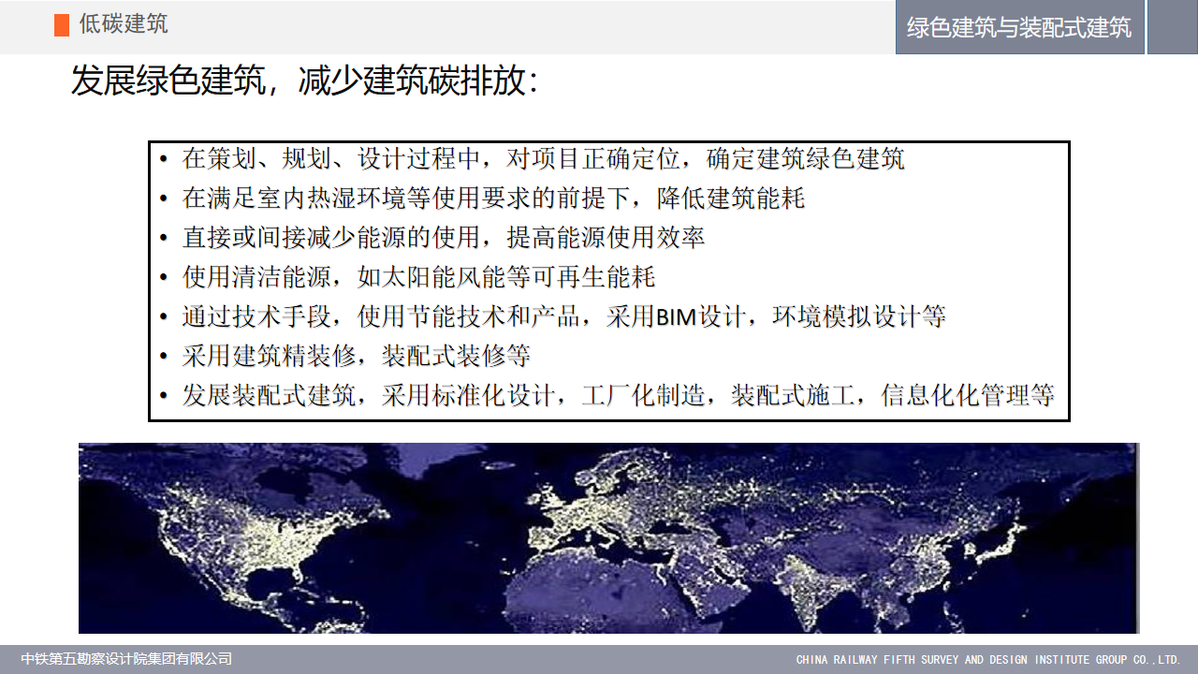Click bullet line 在满足室内热湿环境等使用要求
Screen dimensions: 1198x674
493,198
